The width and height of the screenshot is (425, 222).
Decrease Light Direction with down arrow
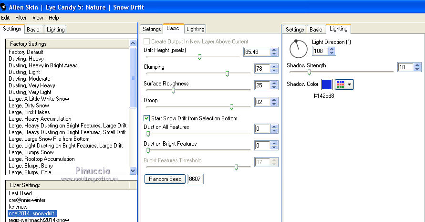[332, 53]
